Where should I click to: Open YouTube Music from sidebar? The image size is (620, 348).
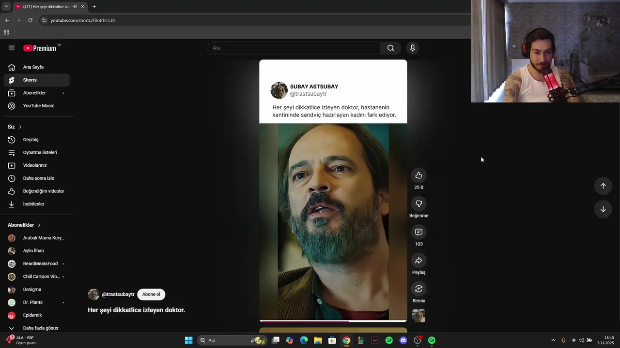(x=36, y=106)
